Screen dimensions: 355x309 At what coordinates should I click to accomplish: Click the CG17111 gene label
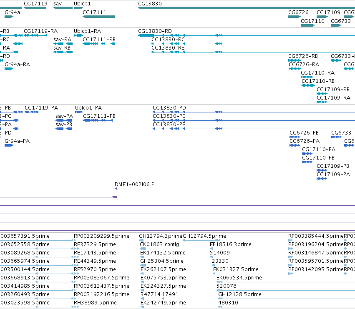click(94, 12)
